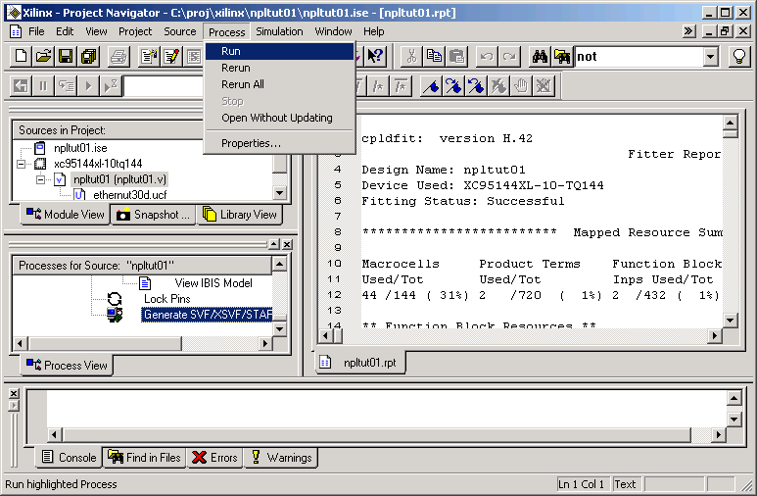
Task: Open Properties... from the Process menu
Action: [x=279, y=143]
